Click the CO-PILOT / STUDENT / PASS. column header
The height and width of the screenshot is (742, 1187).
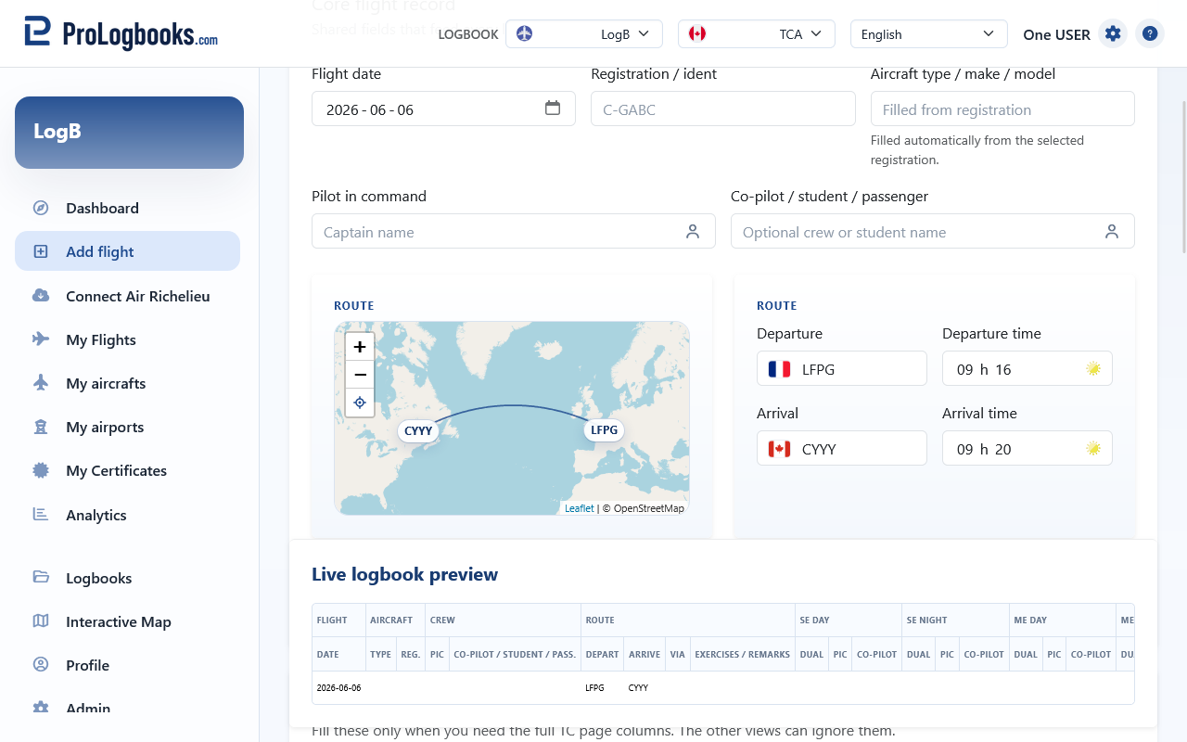click(515, 654)
